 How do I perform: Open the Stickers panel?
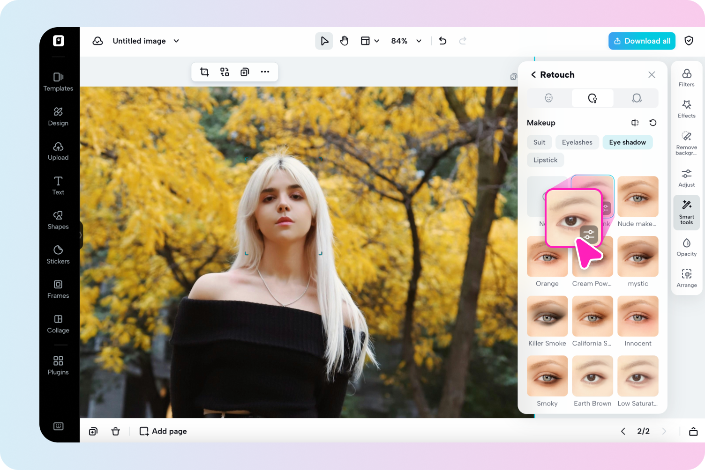click(x=58, y=254)
